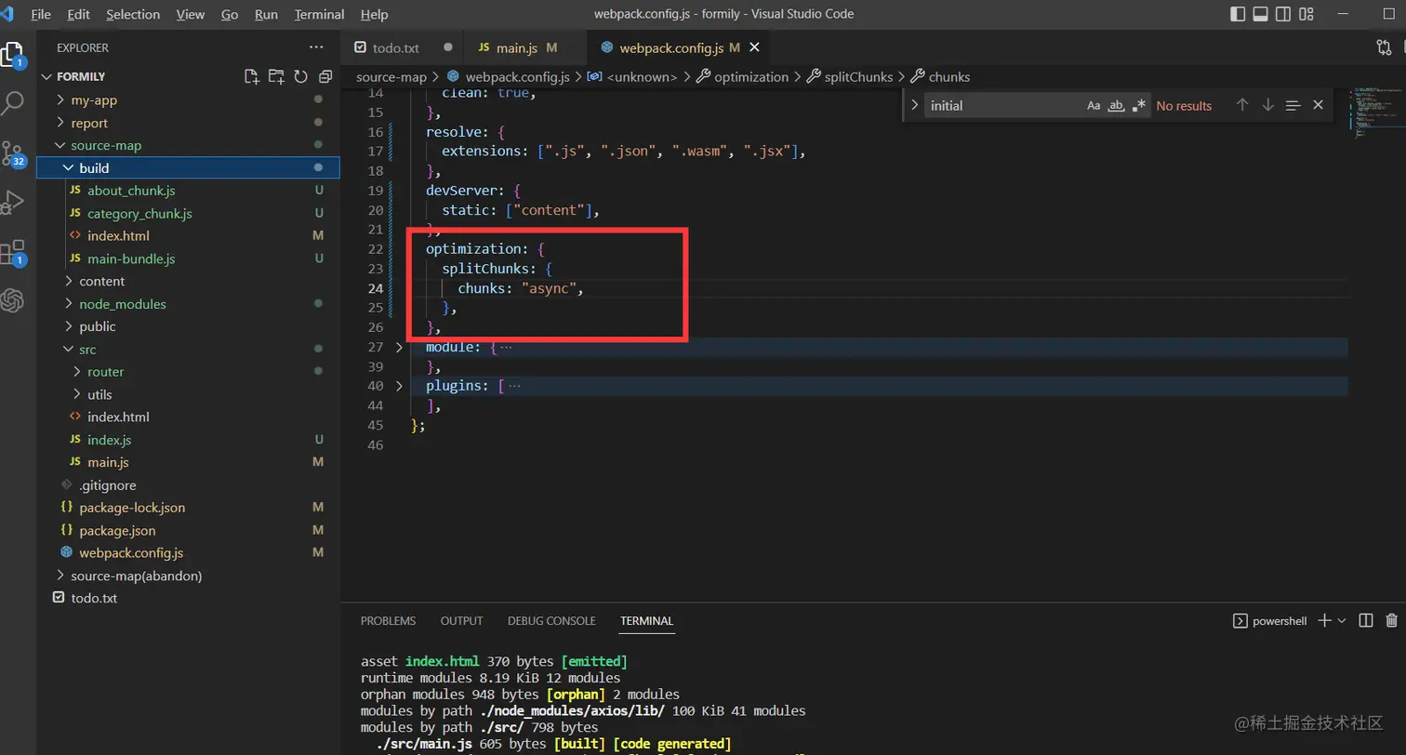1406x755 pixels.
Task: Open the Help menu
Action: (x=375, y=14)
